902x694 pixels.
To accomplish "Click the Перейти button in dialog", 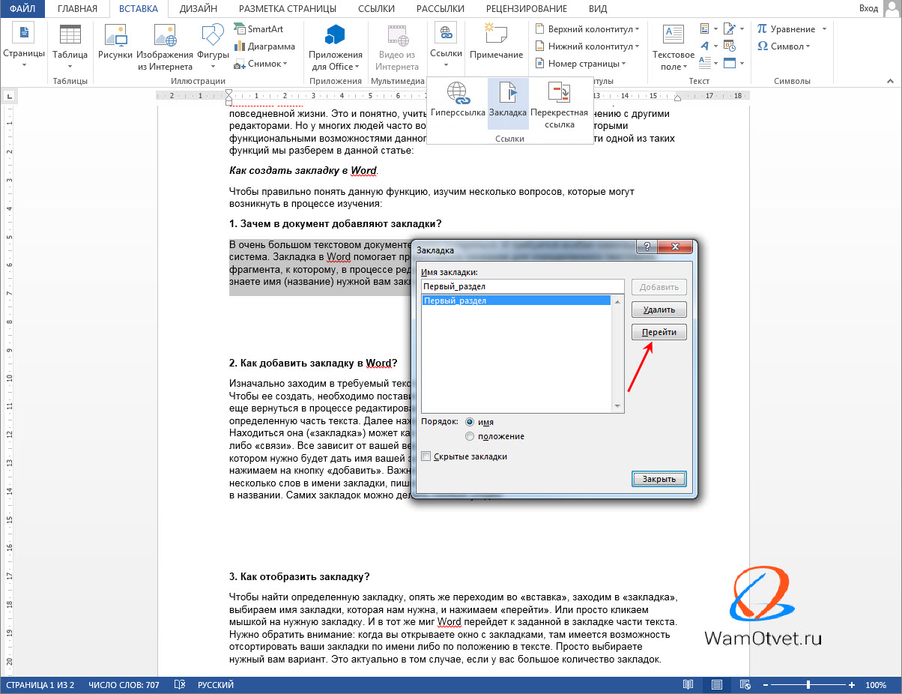I will click(659, 332).
